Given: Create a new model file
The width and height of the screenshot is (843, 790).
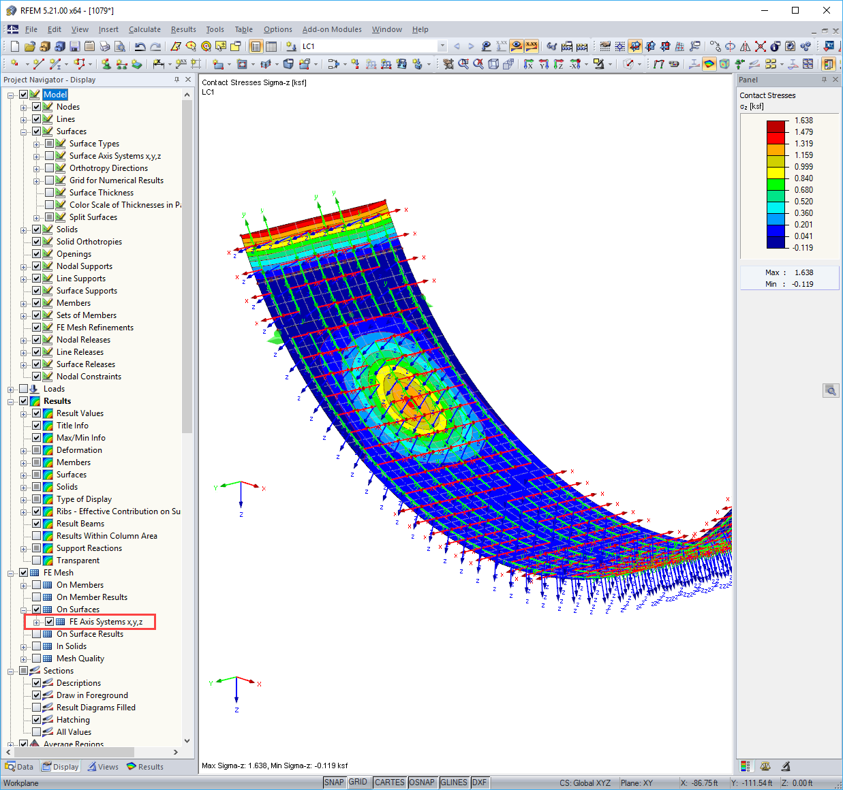Looking at the screenshot, I should [x=14, y=46].
